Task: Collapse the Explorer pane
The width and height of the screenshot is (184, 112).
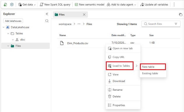Action: pyautogui.click(x=47, y=14)
